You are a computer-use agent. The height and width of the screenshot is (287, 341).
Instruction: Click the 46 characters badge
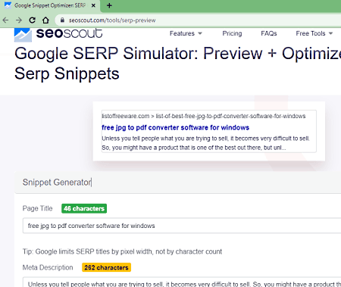tap(84, 208)
